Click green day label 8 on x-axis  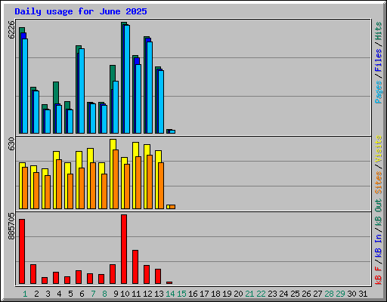(104, 294)
